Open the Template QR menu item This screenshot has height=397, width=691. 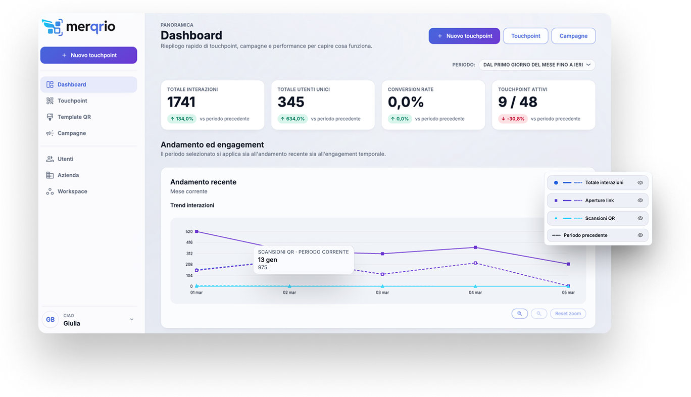(x=74, y=117)
